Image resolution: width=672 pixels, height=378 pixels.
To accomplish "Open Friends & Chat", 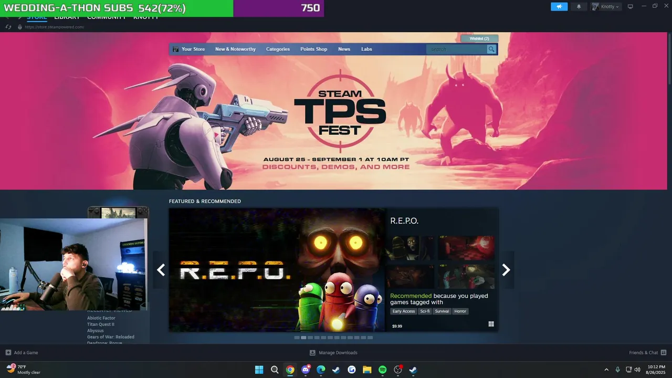I will click(x=648, y=353).
